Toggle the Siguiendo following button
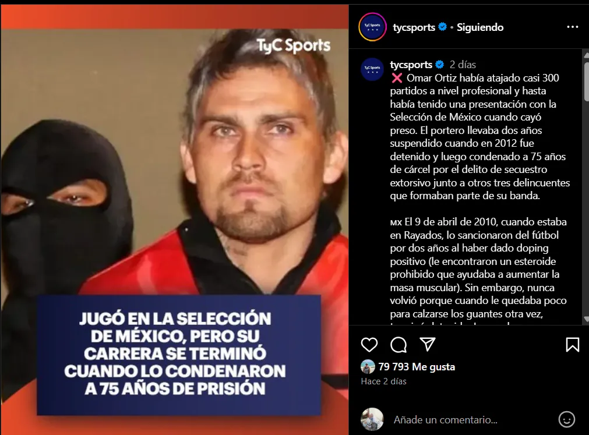Image resolution: width=589 pixels, height=435 pixels. click(x=480, y=27)
